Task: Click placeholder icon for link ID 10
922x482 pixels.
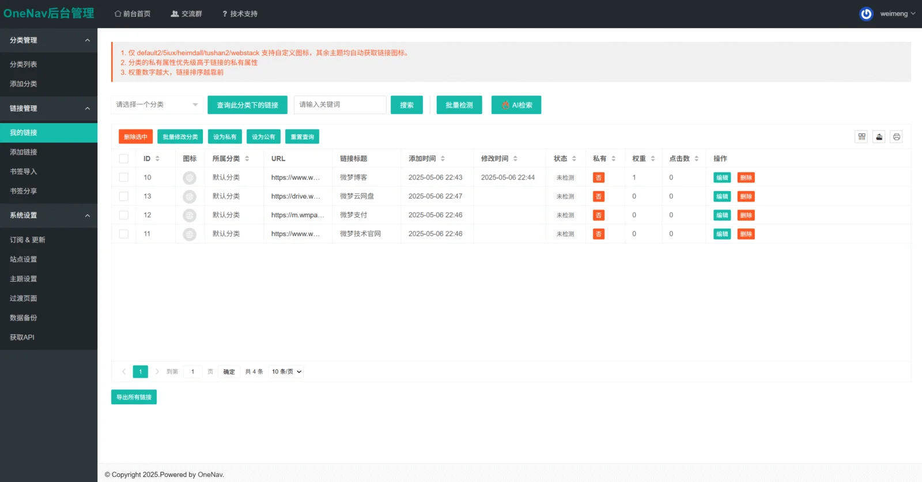Action: click(190, 178)
